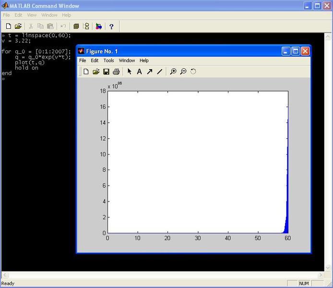
Task: Enable the Rotate 3D tool
Action: coord(193,72)
